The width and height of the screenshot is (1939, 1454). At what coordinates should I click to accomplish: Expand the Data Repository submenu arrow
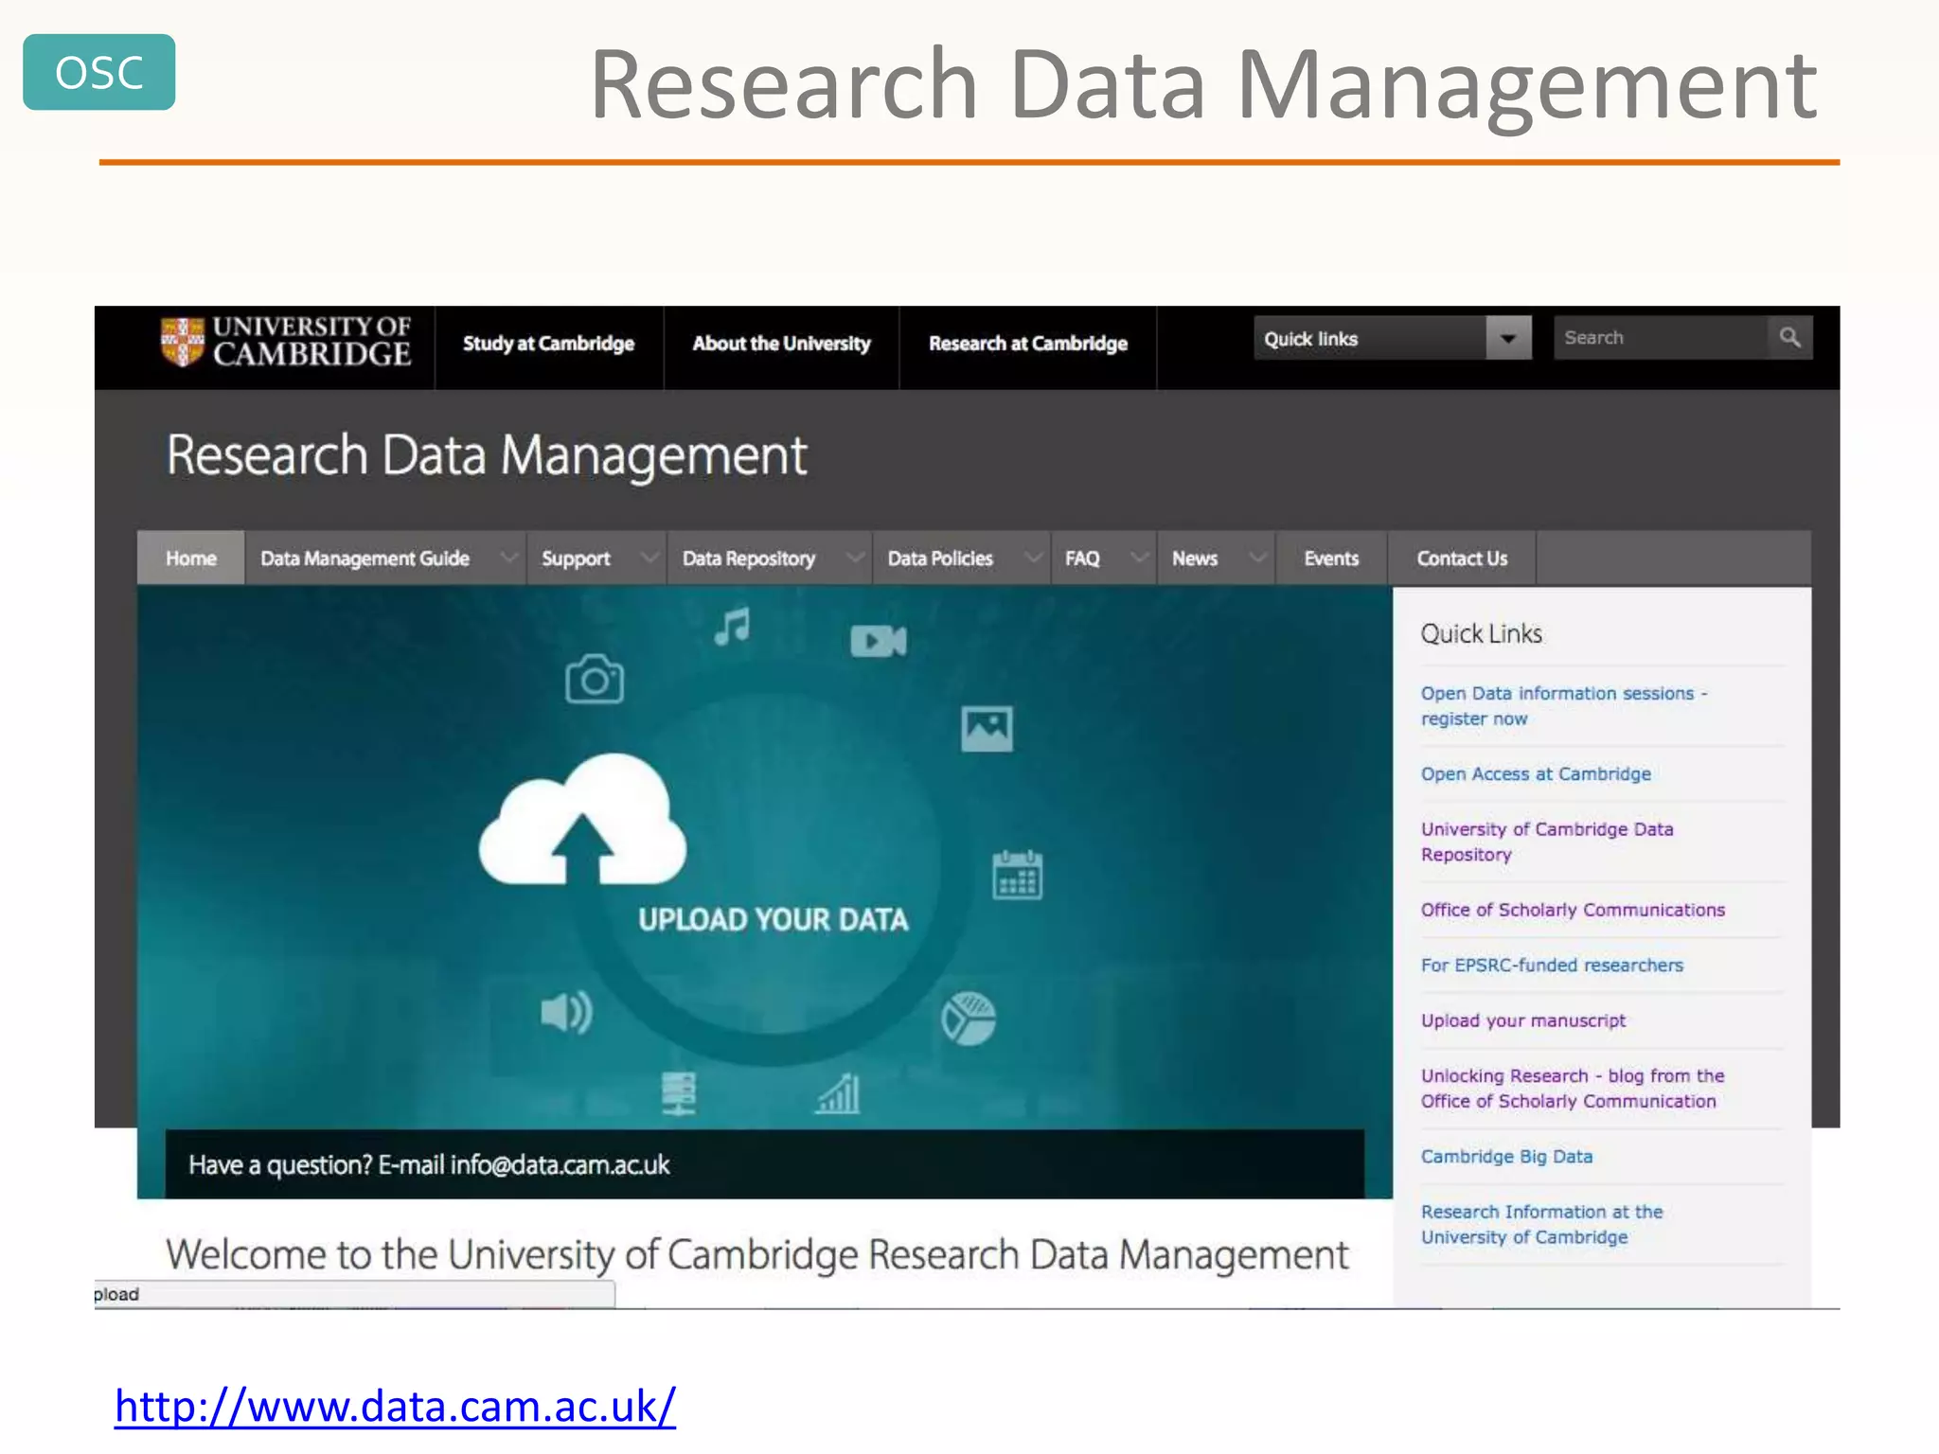855,558
